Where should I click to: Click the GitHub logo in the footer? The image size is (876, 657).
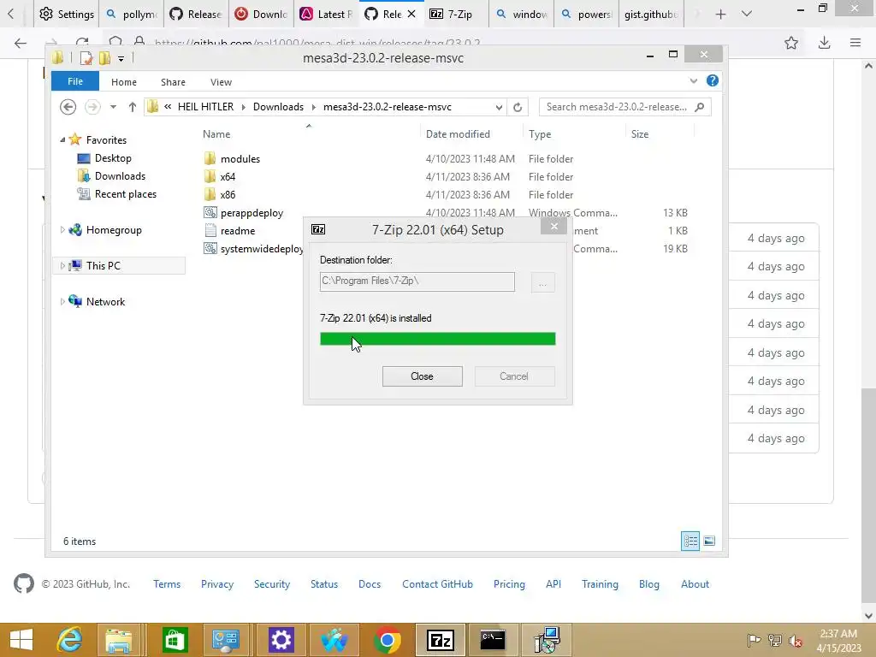(x=24, y=583)
